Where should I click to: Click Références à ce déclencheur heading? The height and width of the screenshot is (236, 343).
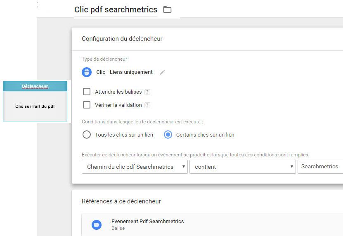coord(121,201)
